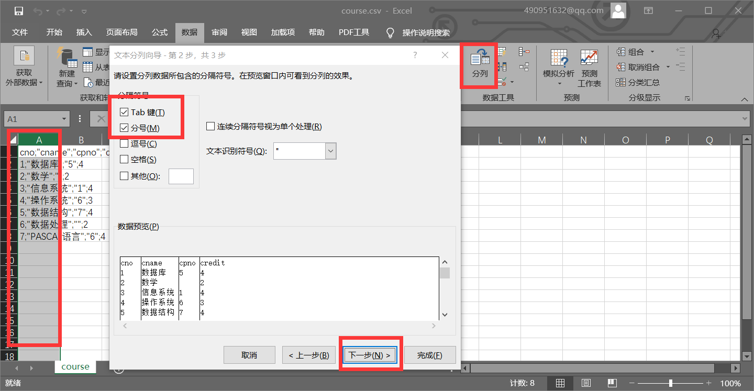Expand the 组合 Group dropdown arrow
Image resolution: width=754 pixels, height=391 pixels.
652,52
